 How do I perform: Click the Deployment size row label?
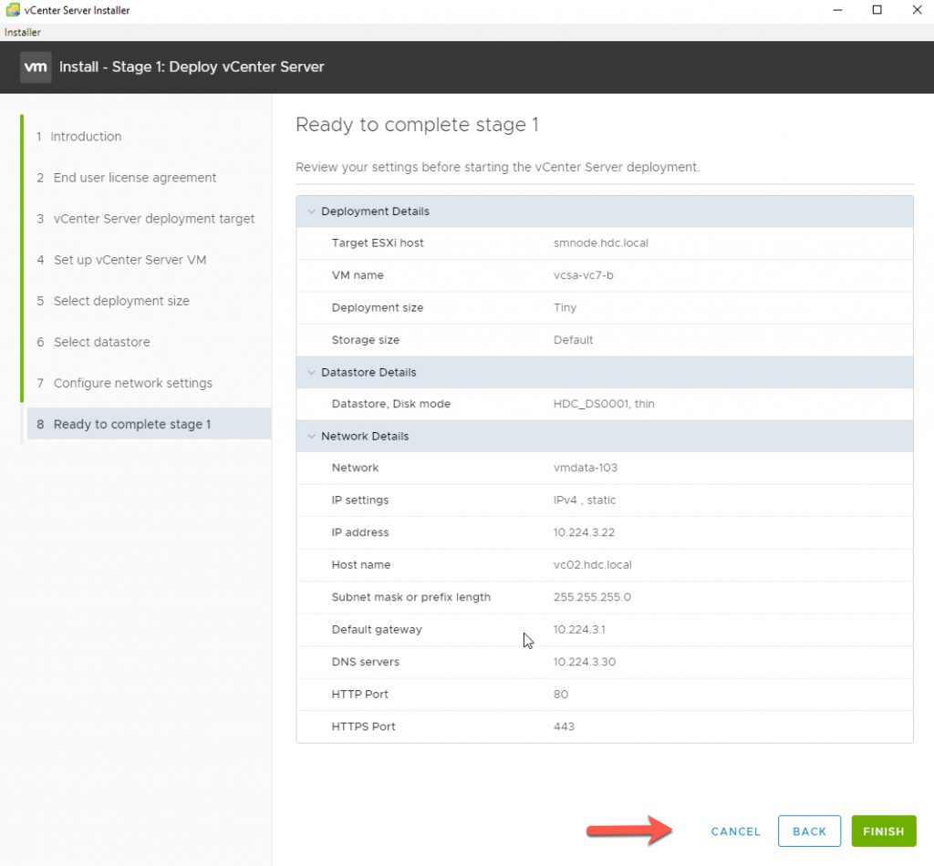pos(378,308)
